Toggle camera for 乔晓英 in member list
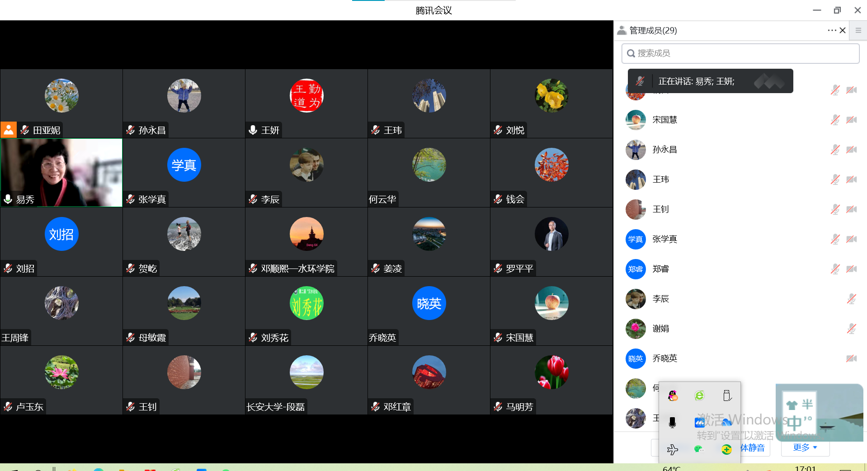867x471 pixels. pos(852,358)
